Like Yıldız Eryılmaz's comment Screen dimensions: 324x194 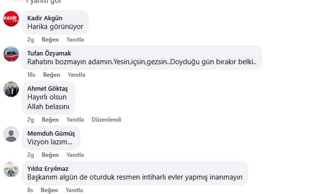click(49, 190)
